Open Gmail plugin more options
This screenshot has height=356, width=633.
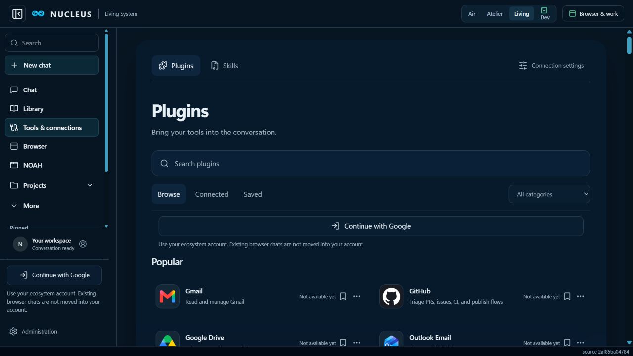pyautogui.click(x=357, y=296)
